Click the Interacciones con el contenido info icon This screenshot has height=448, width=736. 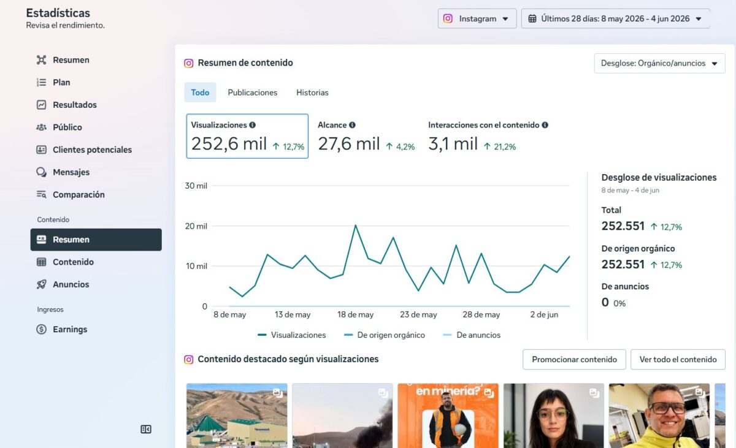click(x=545, y=125)
